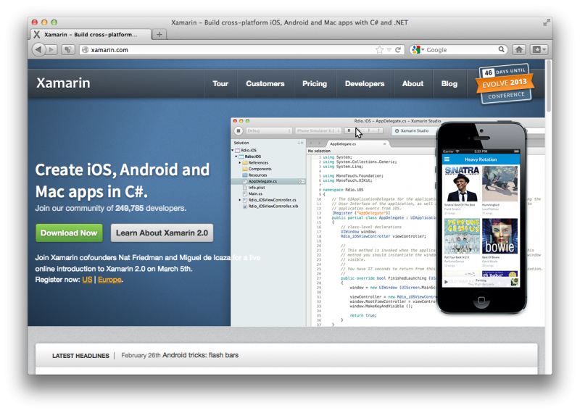
Task: Click the site identity globe icon
Action: [85, 49]
